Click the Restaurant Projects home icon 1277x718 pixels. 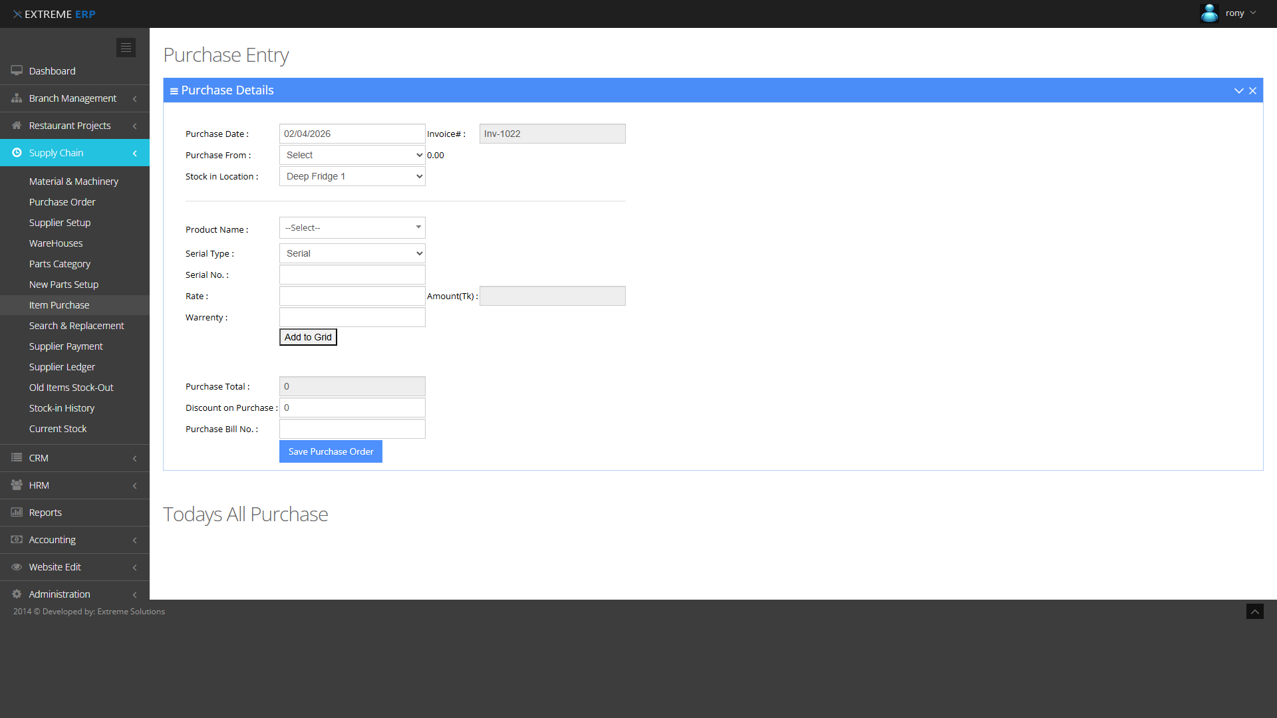[17, 125]
